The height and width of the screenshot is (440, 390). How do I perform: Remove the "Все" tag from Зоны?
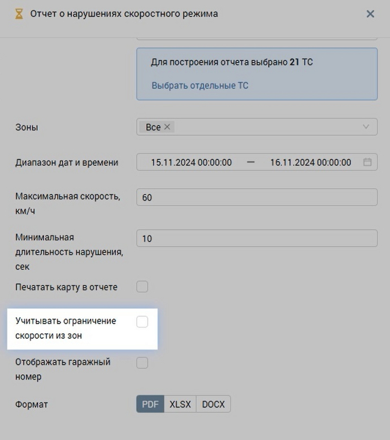(x=167, y=127)
